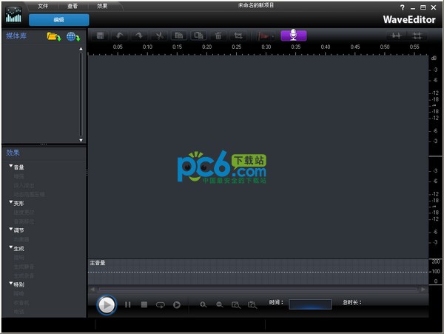Collapse the 变形 effects group
The height and width of the screenshot is (334, 444).
(11, 202)
